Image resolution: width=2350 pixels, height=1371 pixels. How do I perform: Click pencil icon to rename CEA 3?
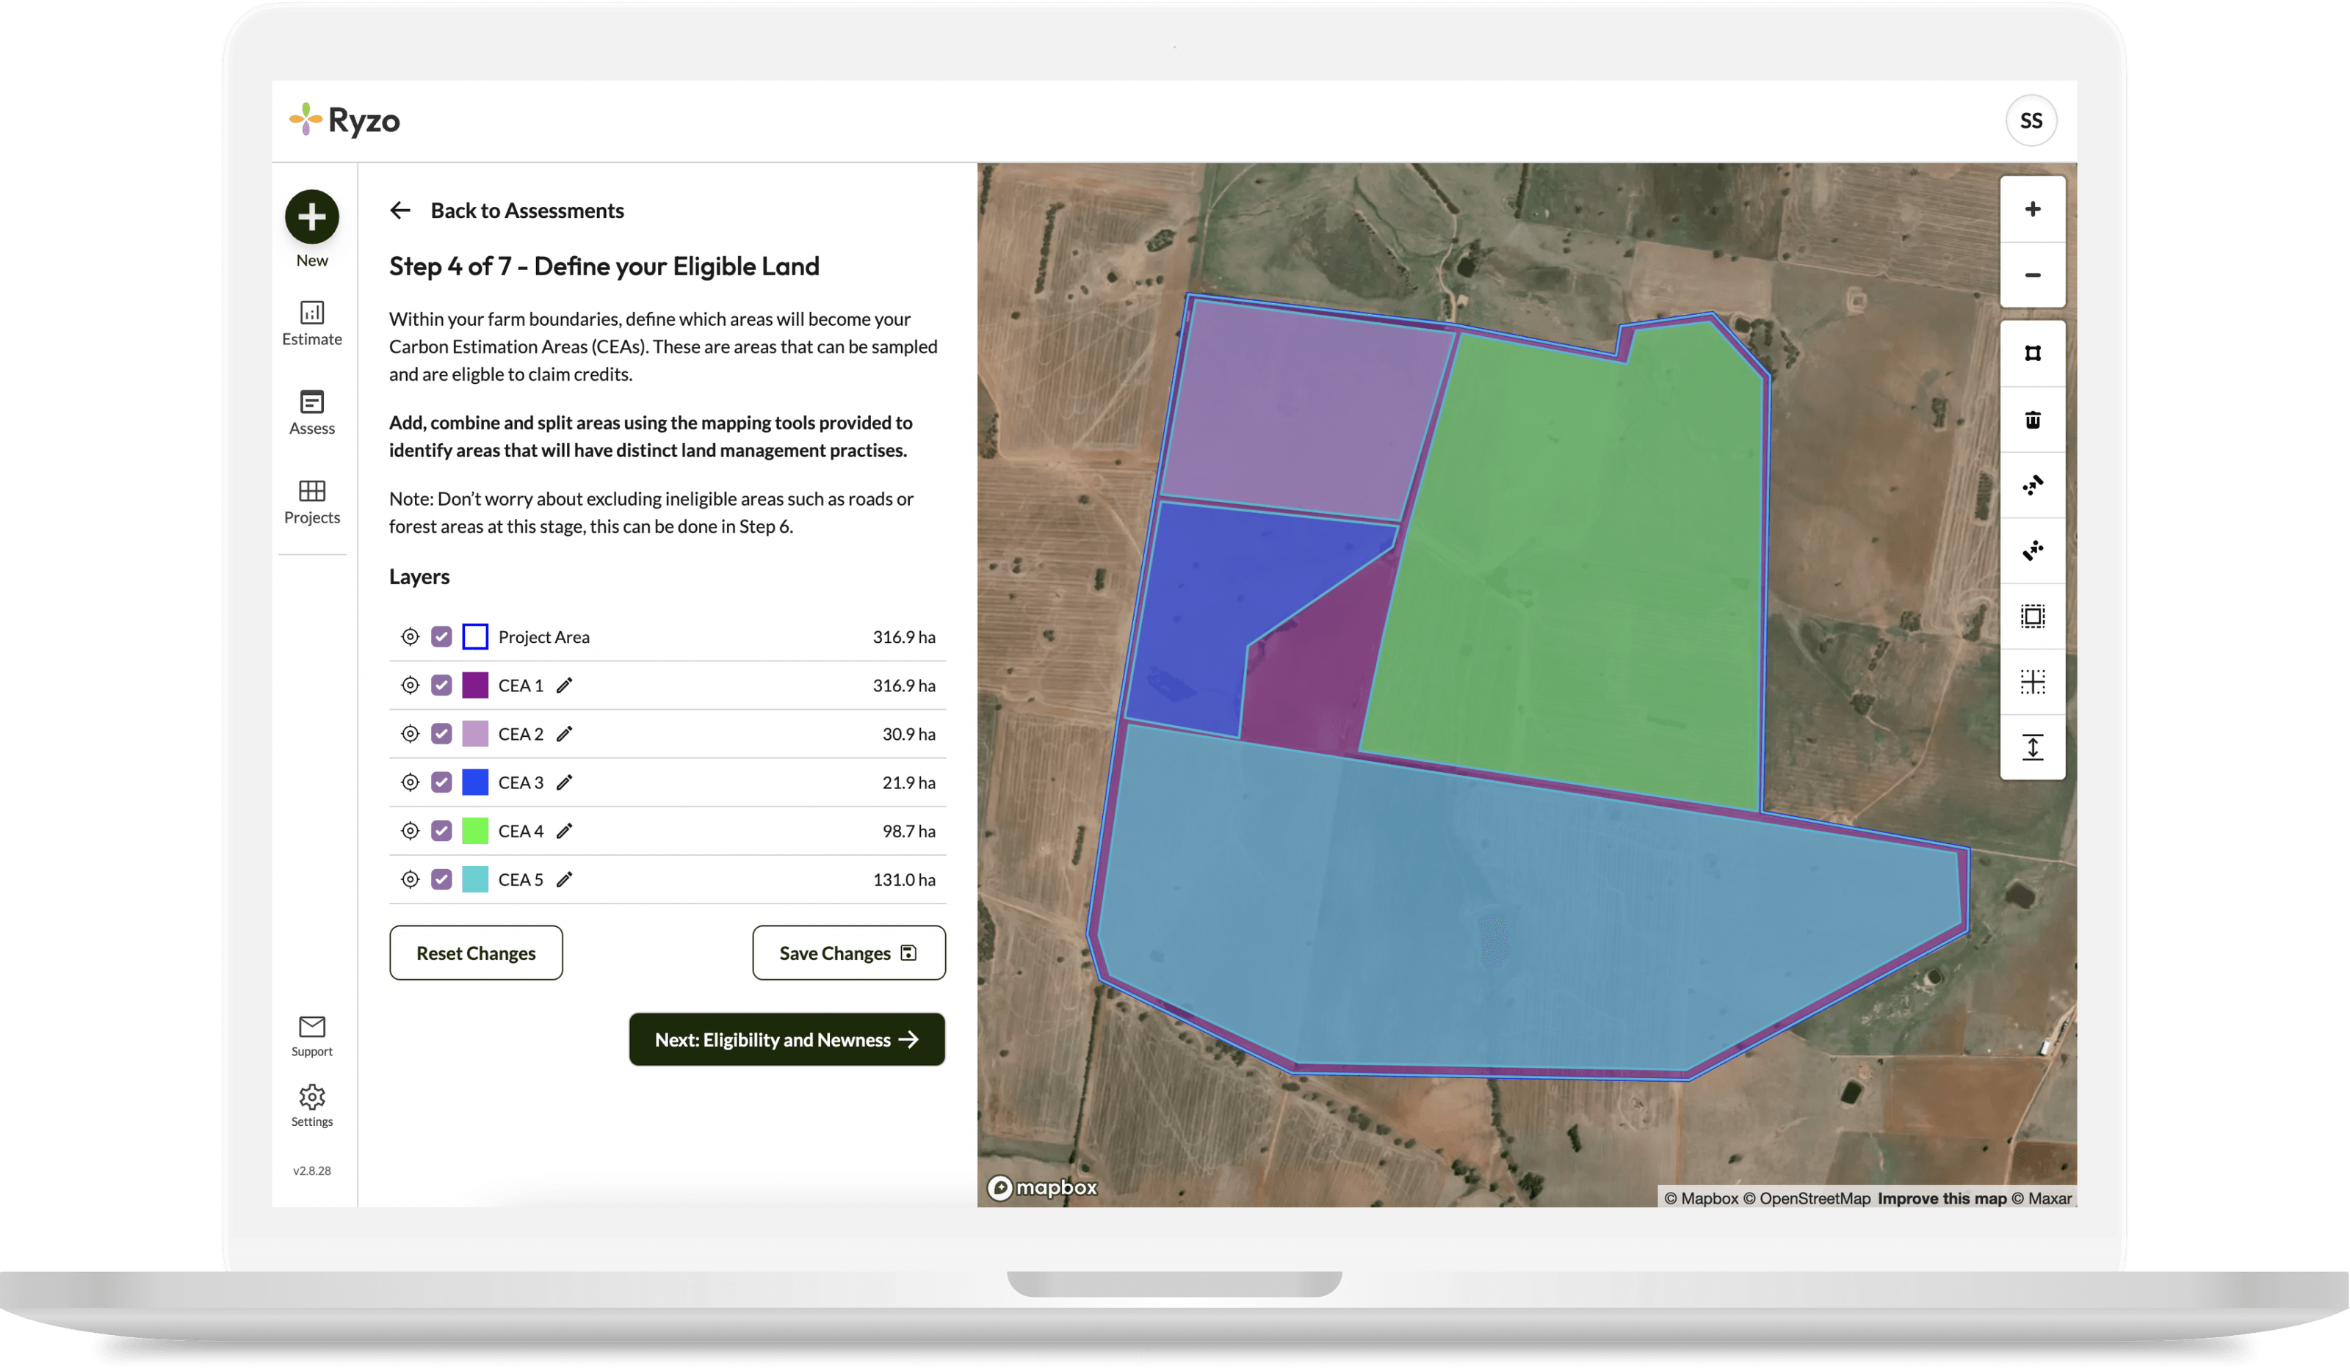(x=564, y=782)
